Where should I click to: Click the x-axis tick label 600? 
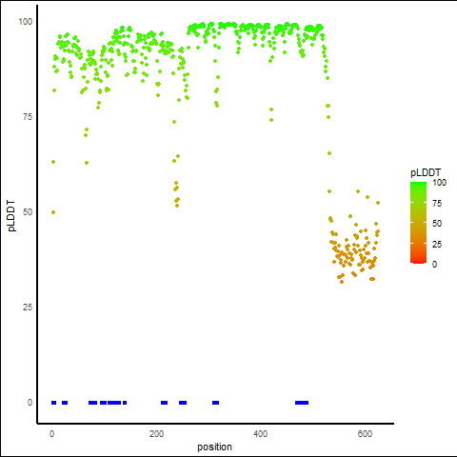[x=365, y=434]
